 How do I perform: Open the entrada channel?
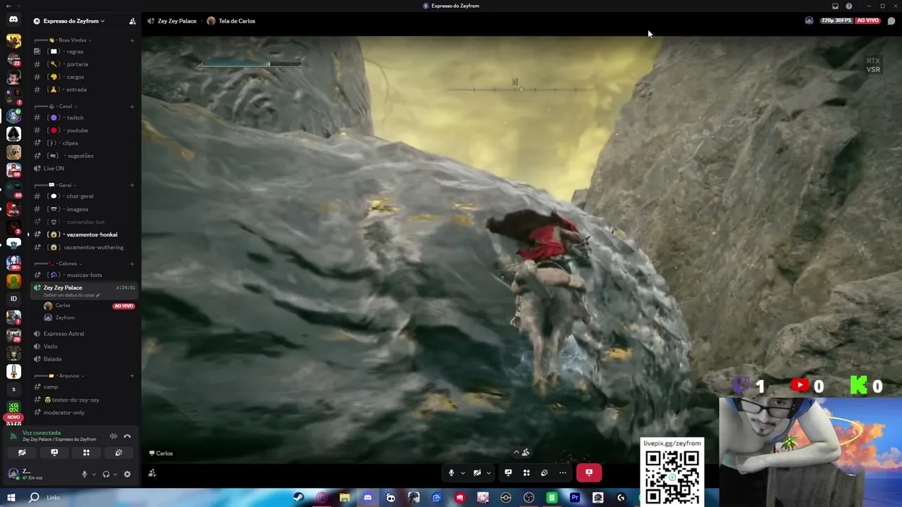(85, 89)
